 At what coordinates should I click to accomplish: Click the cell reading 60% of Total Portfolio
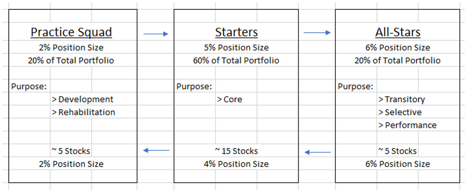click(x=236, y=61)
